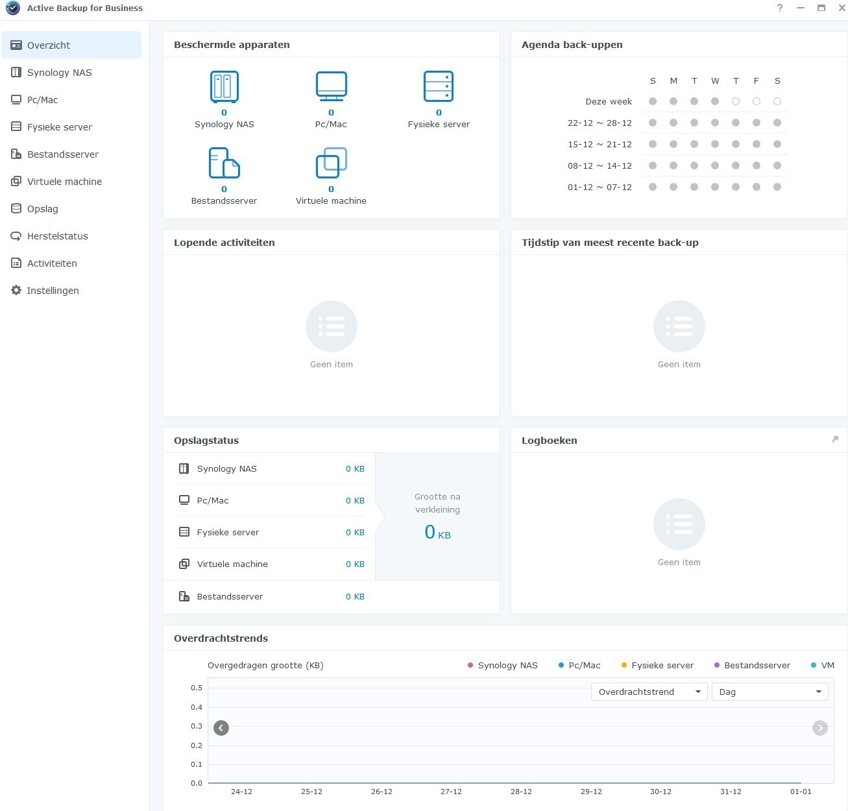This screenshot has height=811, width=848.
Task: Open Fysieke server section in sidebar
Action: (71, 127)
